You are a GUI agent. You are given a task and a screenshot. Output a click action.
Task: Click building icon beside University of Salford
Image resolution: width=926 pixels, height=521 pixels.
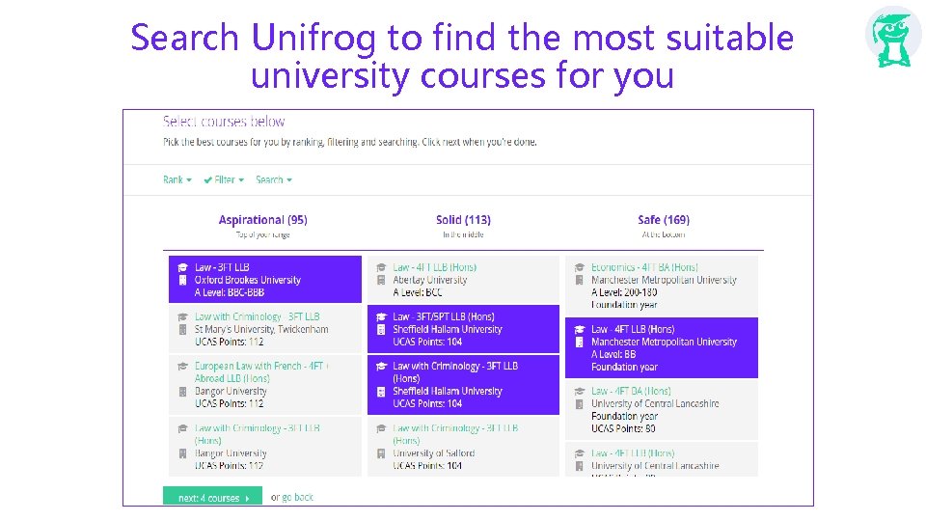pos(382,453)
